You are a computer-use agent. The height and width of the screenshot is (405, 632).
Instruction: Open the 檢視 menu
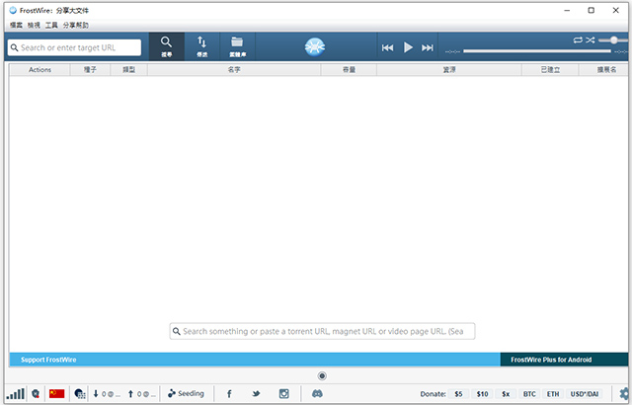tap(34, 25)
